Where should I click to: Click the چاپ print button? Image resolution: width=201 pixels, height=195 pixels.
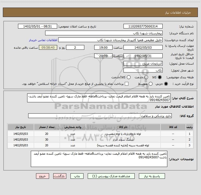[x=77, y=176]
